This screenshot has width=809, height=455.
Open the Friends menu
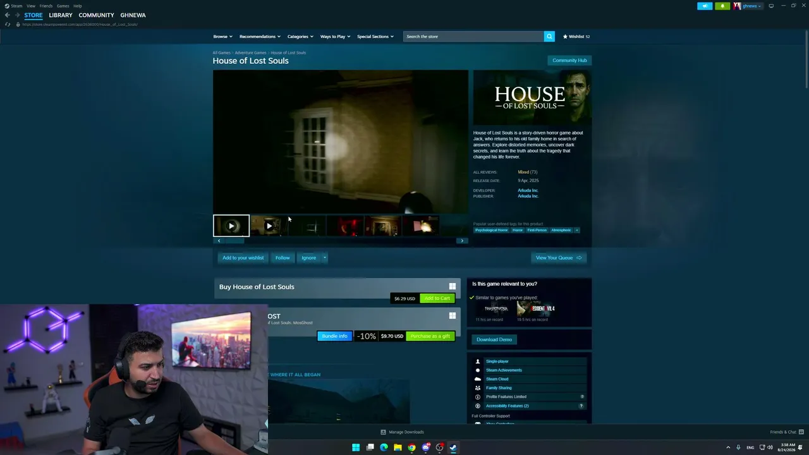tap(46, 6)
